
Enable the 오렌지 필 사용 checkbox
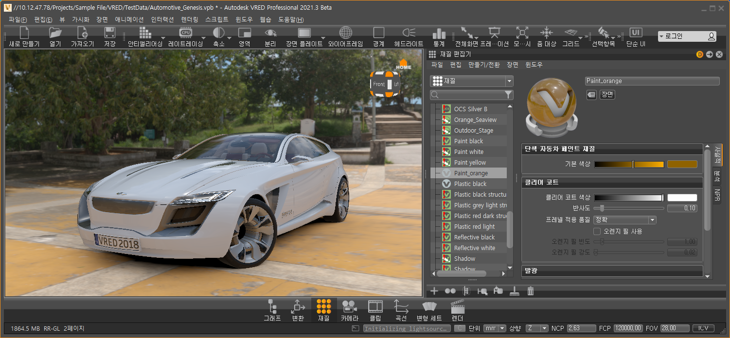(x=597, y=231)
